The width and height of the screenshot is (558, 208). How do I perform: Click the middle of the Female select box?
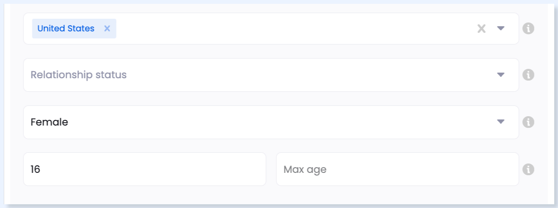pyautogui.click(x=271, y=122)
